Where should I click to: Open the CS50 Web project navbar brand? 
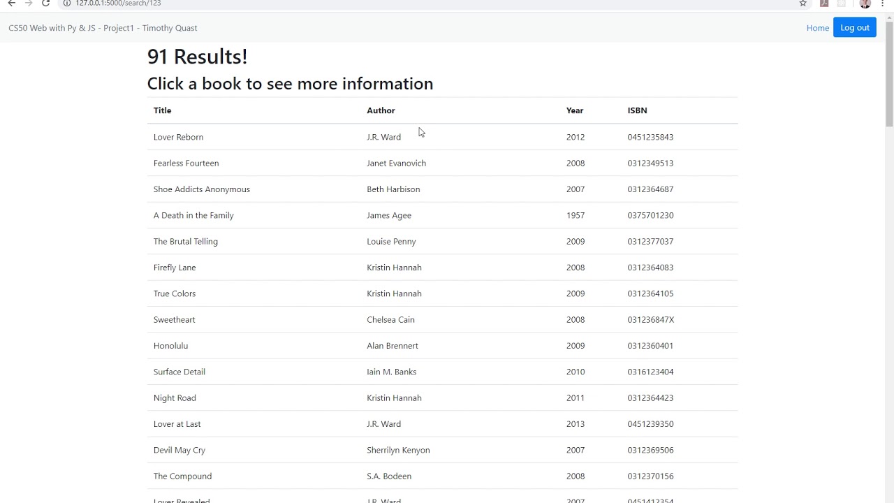click(x=103, y=28)
